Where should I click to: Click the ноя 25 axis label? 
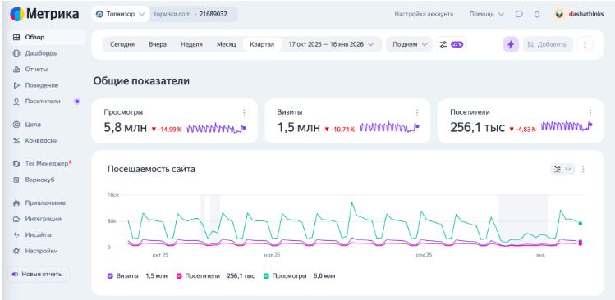(x=272, y=255)
